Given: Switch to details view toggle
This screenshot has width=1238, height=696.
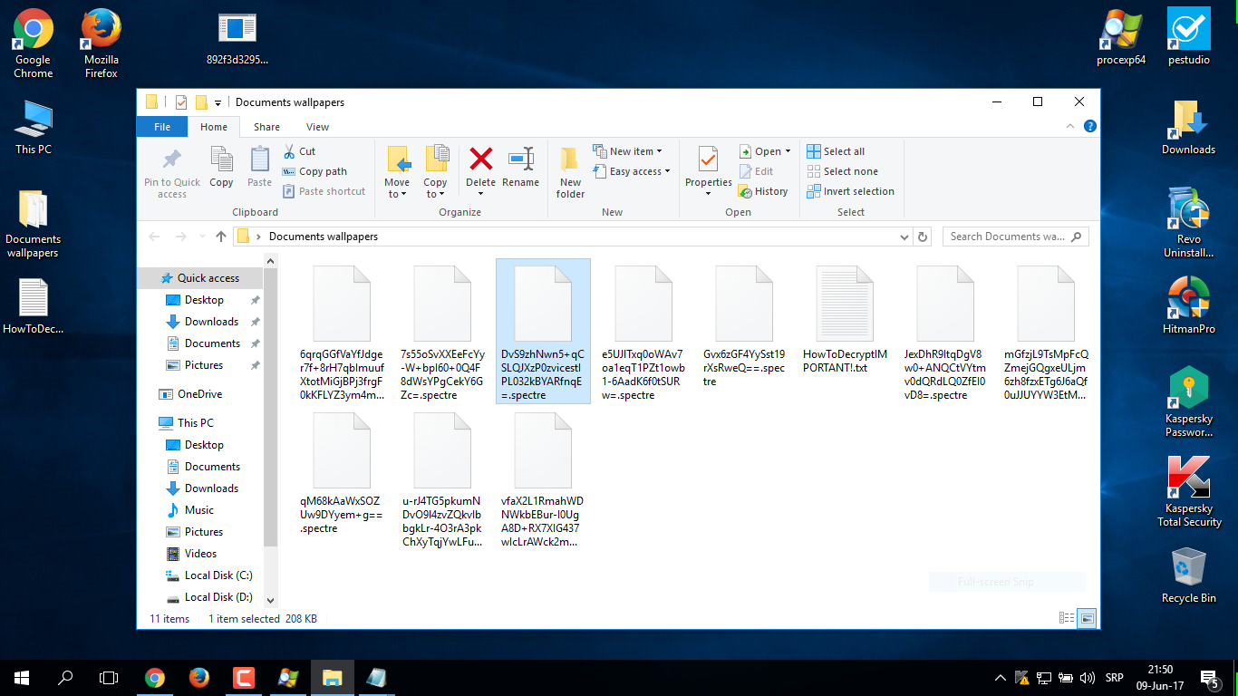Looking at the screenshot, I should (x=1067, y=618).
